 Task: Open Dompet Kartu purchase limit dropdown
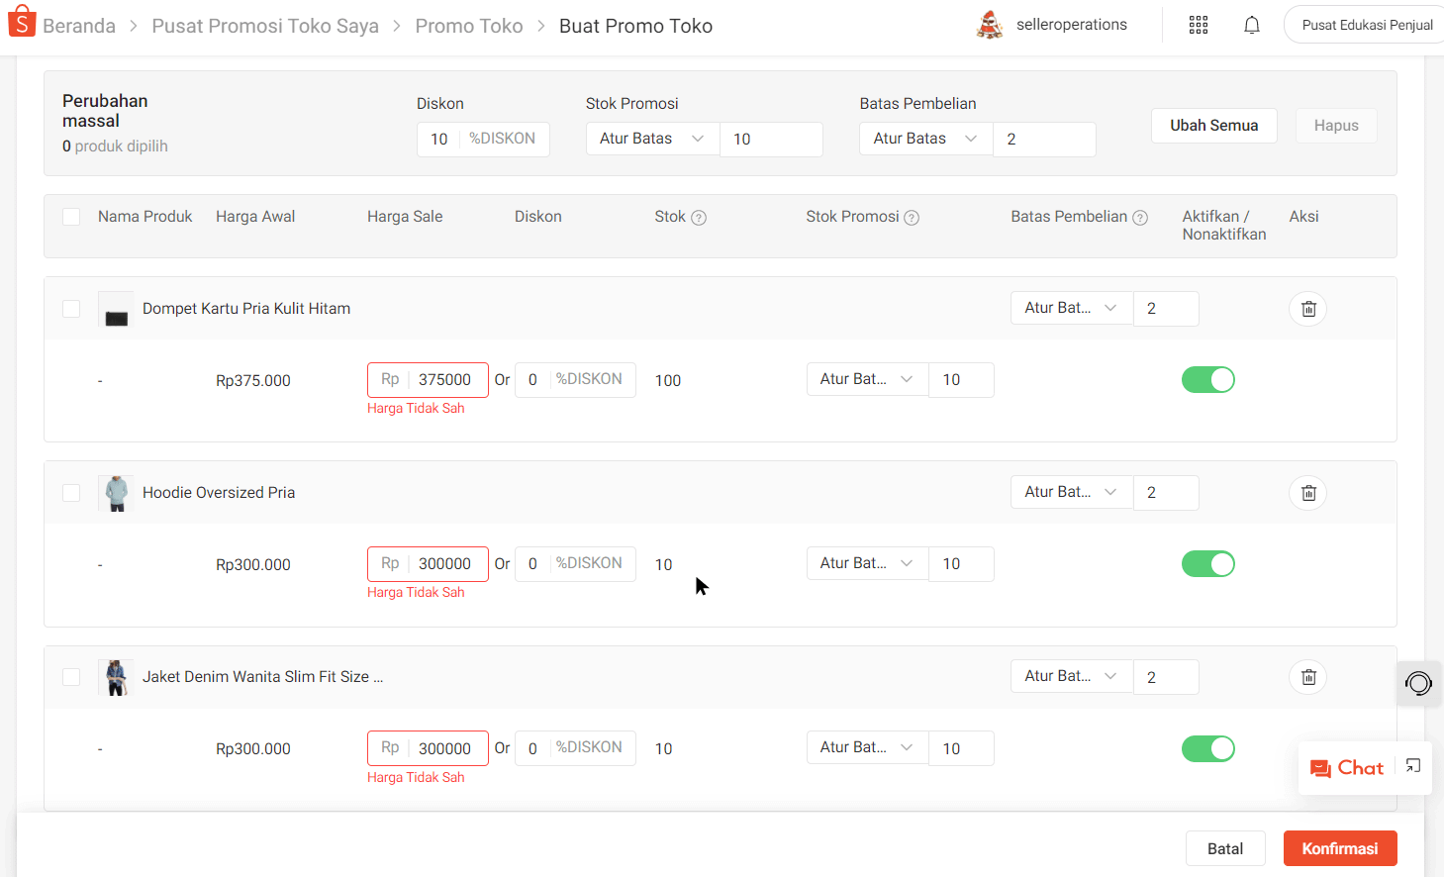point(1071,309)
